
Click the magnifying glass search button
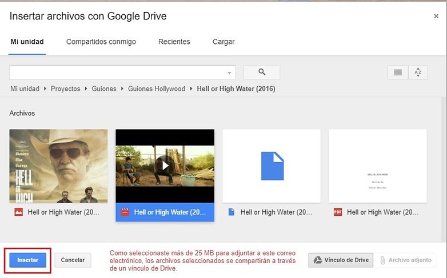[x=262, y=72]
